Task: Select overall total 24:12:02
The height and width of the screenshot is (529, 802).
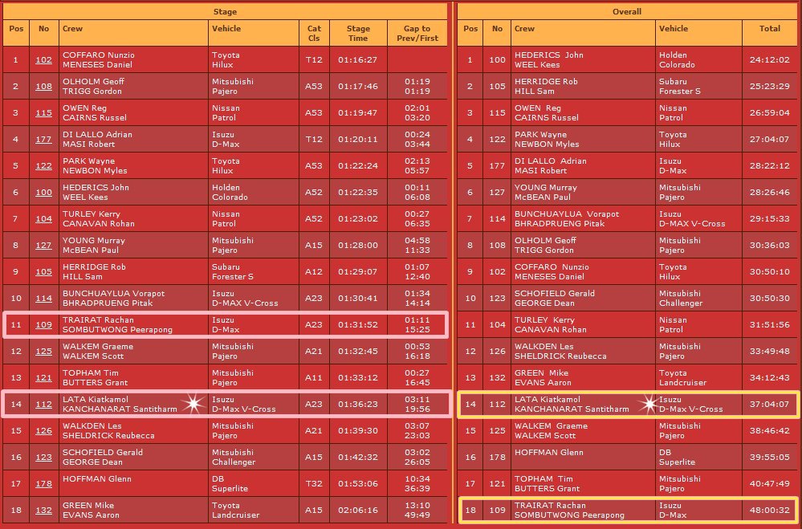Action: click(x=770, y=60)
